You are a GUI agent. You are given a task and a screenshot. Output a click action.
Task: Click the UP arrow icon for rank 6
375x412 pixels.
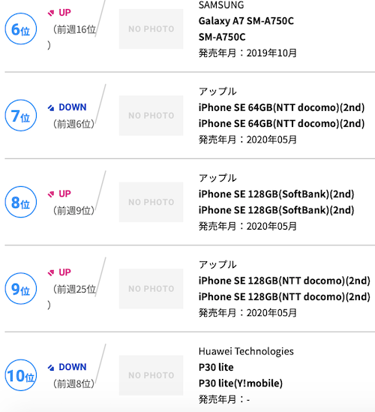pos(51,13)
